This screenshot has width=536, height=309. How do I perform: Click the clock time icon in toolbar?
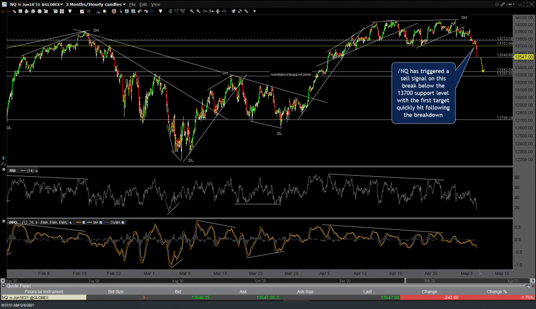33,11
